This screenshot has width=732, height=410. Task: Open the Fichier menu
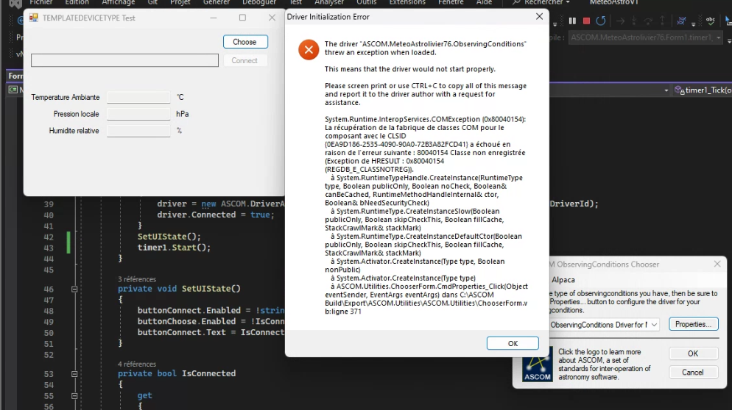[41, 2]
